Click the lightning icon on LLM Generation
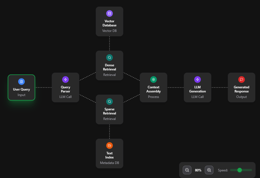The image size is (260, 178). (198, 80)
